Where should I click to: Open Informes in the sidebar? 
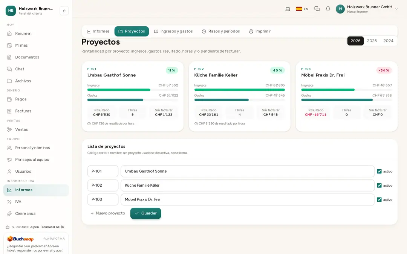tap(36, 190)
